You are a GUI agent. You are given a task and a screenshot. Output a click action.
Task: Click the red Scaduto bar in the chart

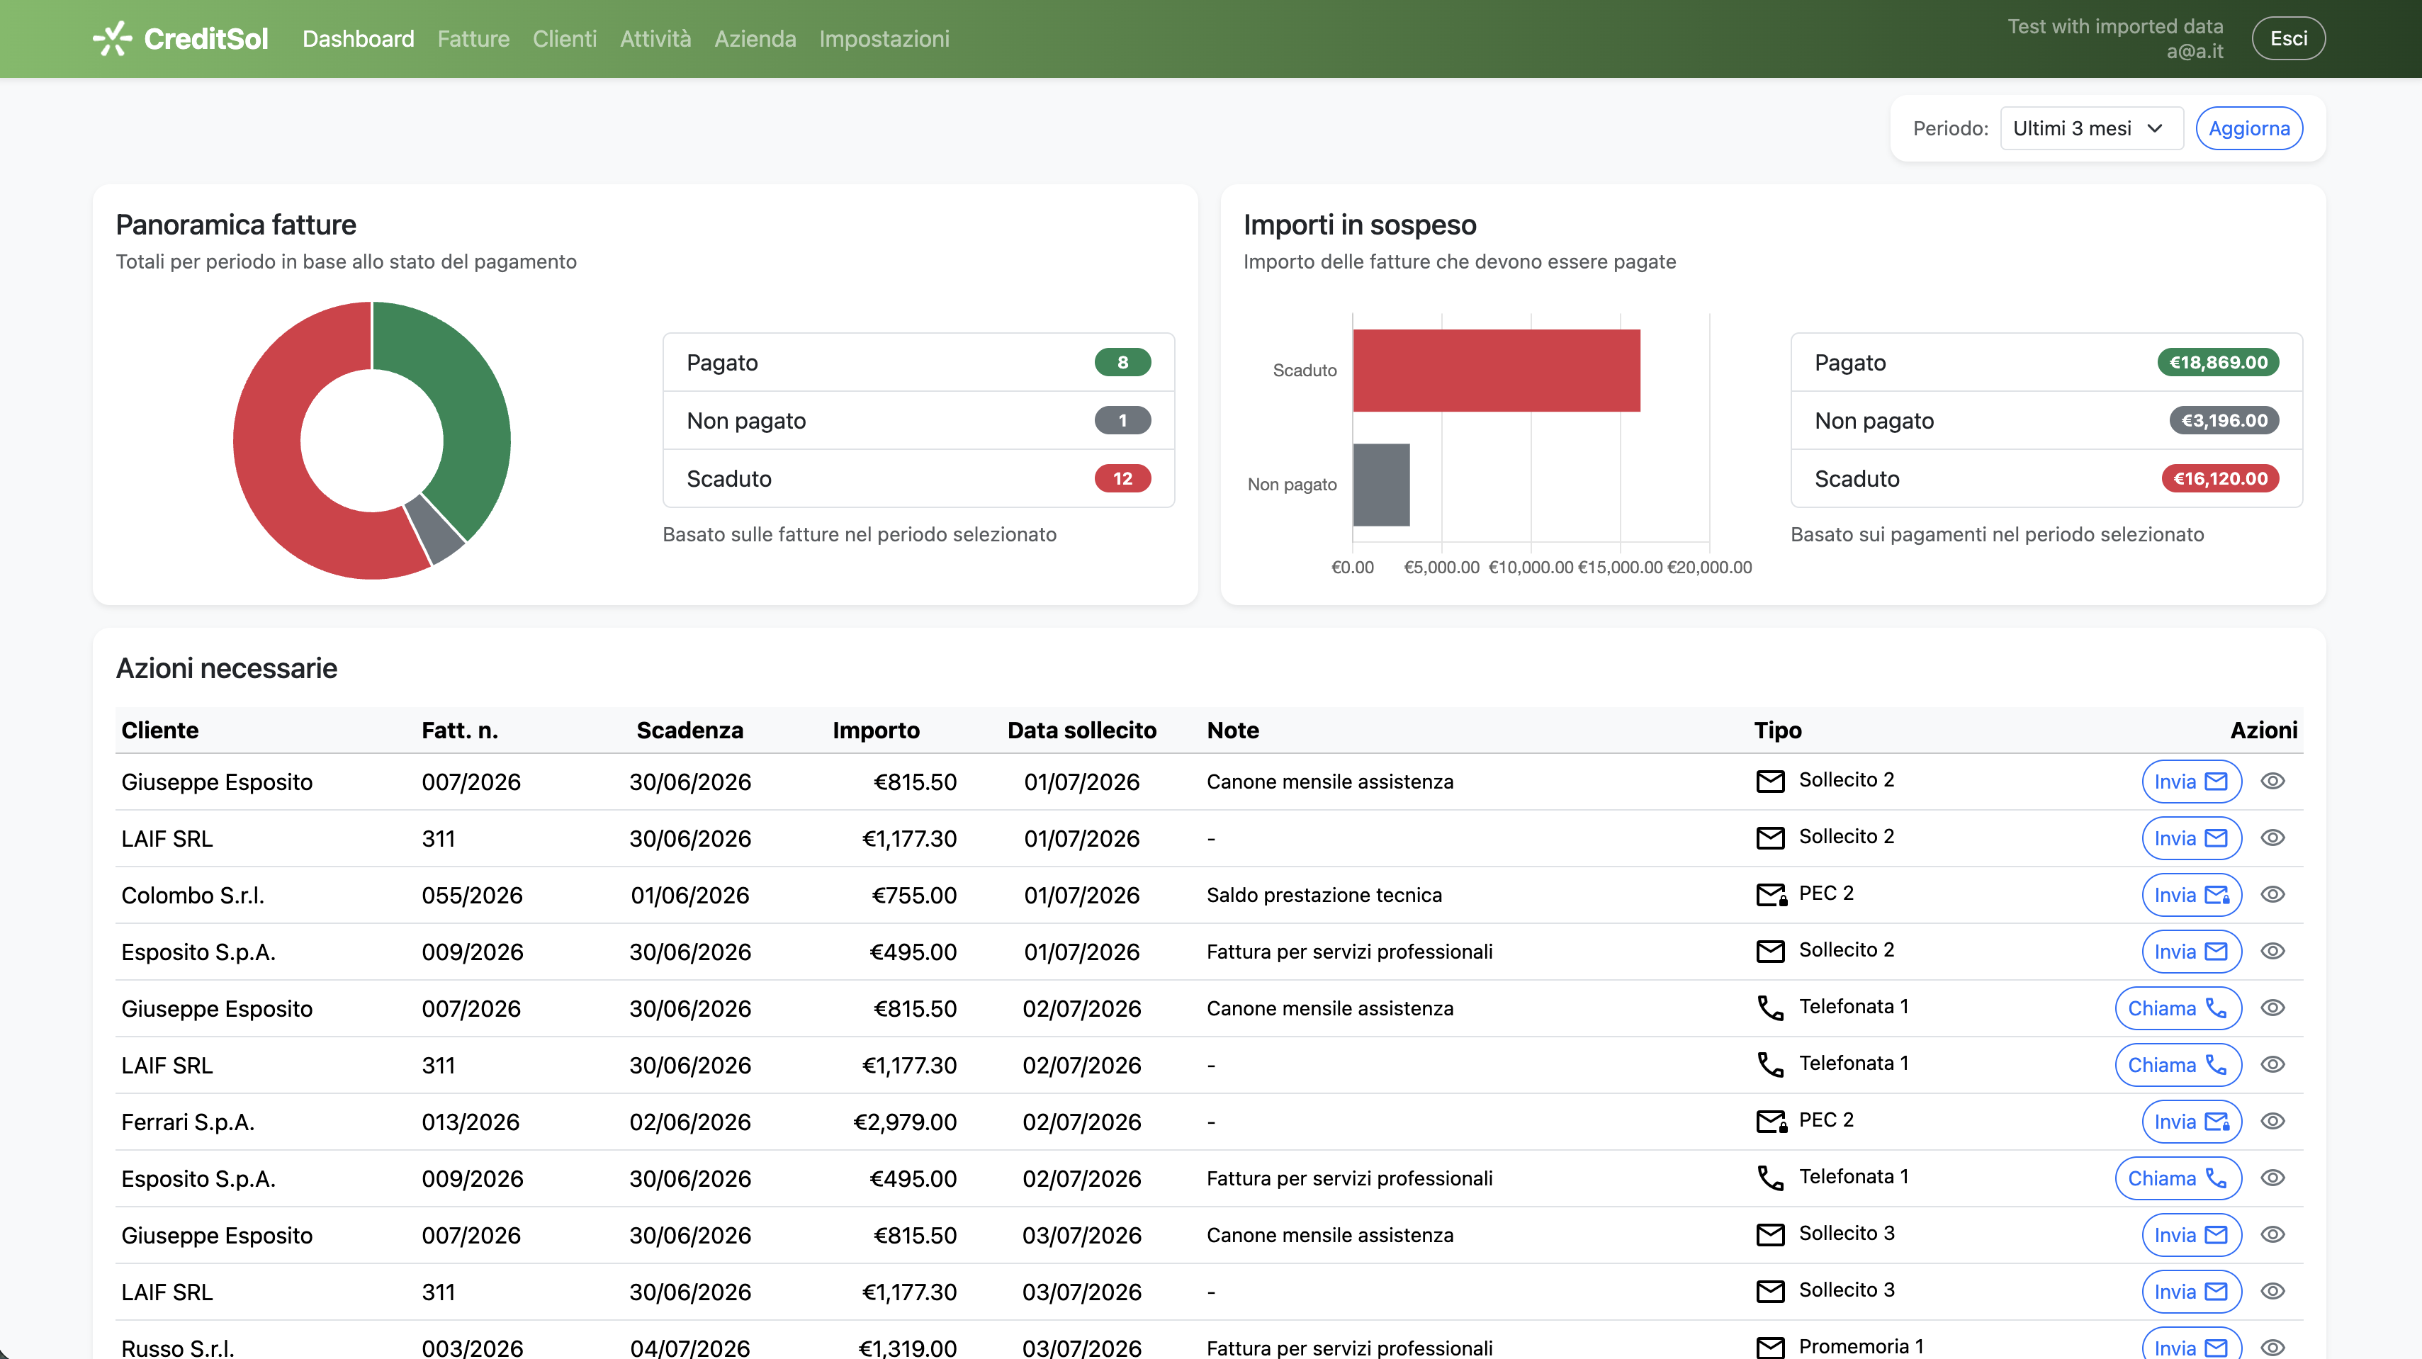tap(1496, 371)
